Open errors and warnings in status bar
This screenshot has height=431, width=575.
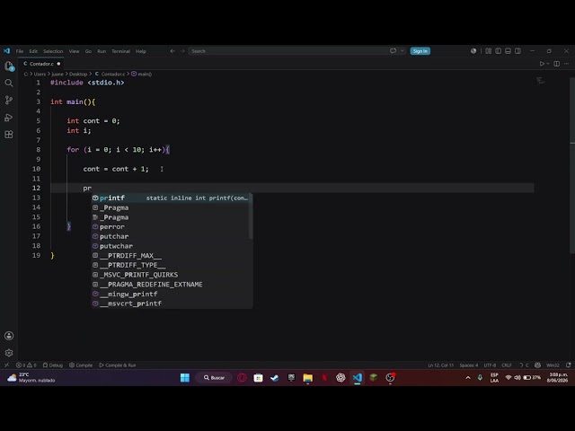26,365
